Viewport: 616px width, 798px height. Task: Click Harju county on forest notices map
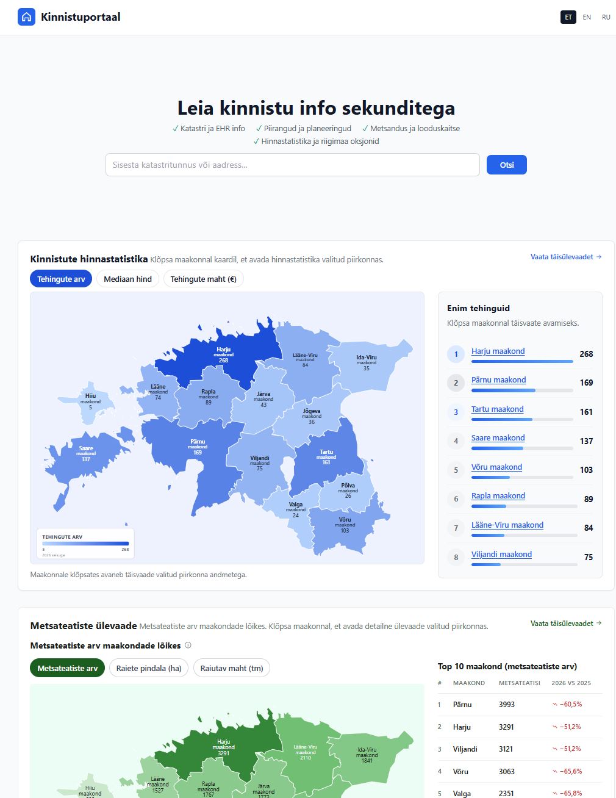point(223,747)
